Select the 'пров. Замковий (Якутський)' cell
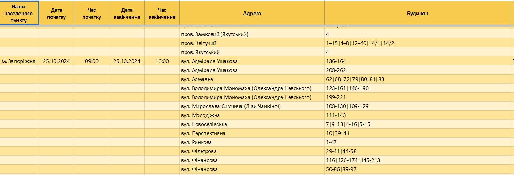The image size is (514, 175). pos(252,34)
